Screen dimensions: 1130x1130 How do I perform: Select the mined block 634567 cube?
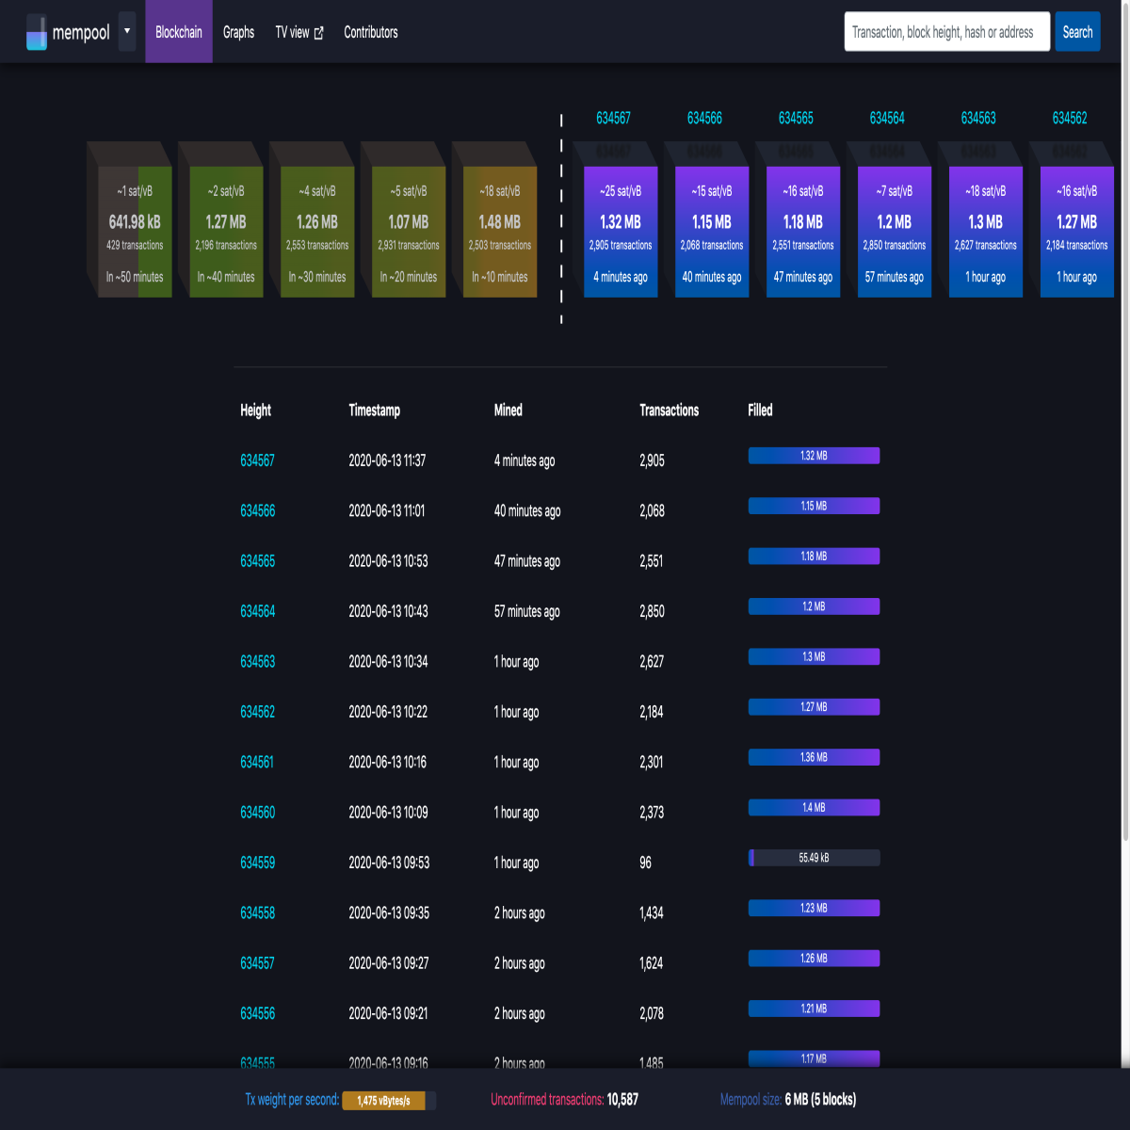coord(620,232)
